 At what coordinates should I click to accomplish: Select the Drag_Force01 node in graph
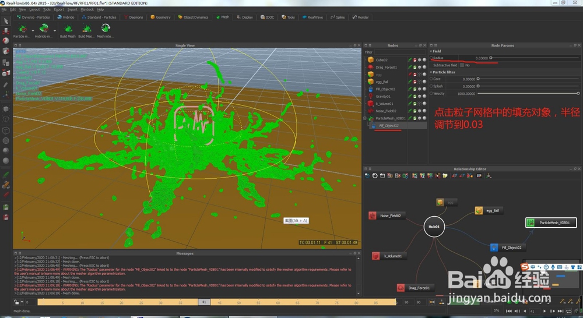tap(415, 288)
